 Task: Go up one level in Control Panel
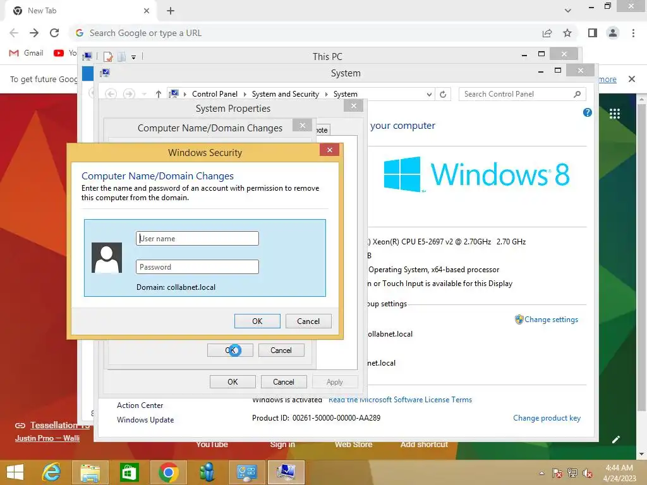(159, 94)
